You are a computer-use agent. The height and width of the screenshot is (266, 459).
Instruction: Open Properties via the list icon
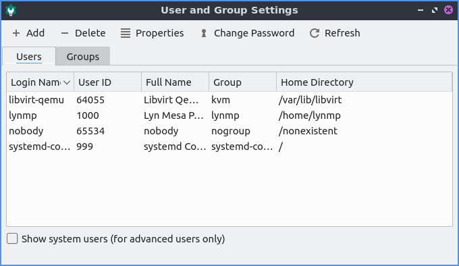[x=126, y=33]
